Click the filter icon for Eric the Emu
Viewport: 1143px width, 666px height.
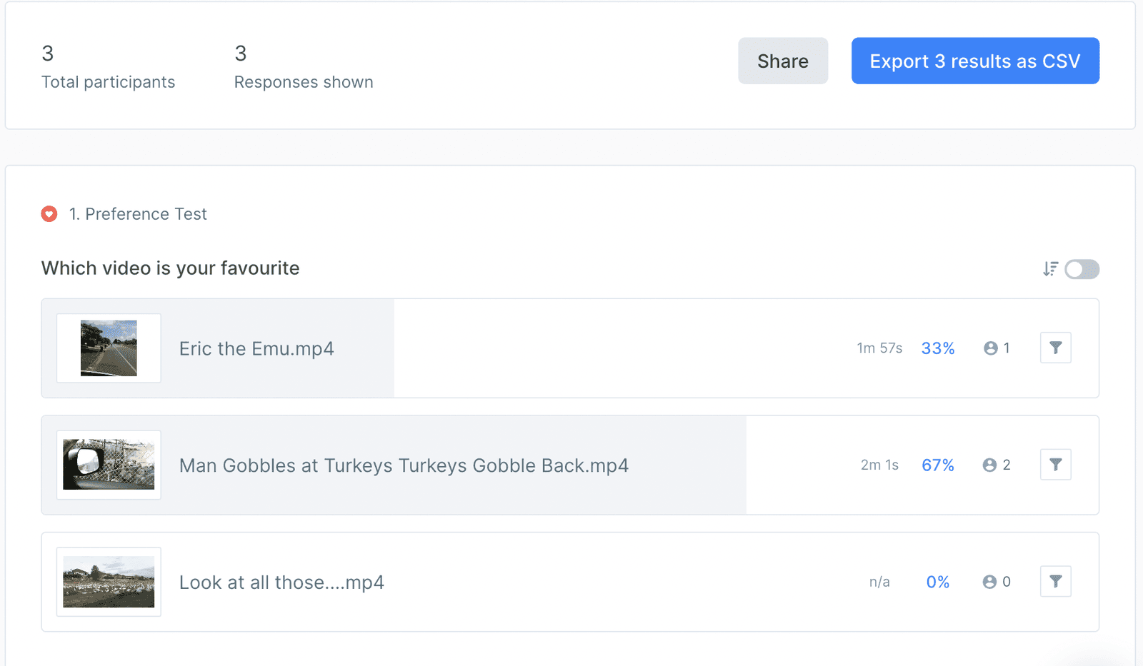pyautogui.click(x=1055, y=348)
